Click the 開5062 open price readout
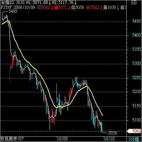142x142 pixels. (43, 7)
